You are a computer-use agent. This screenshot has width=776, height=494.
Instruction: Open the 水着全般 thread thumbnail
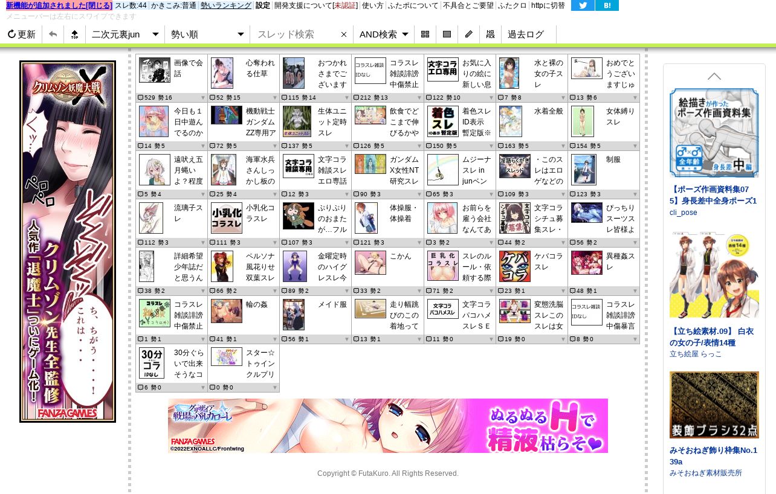[511, 121]
